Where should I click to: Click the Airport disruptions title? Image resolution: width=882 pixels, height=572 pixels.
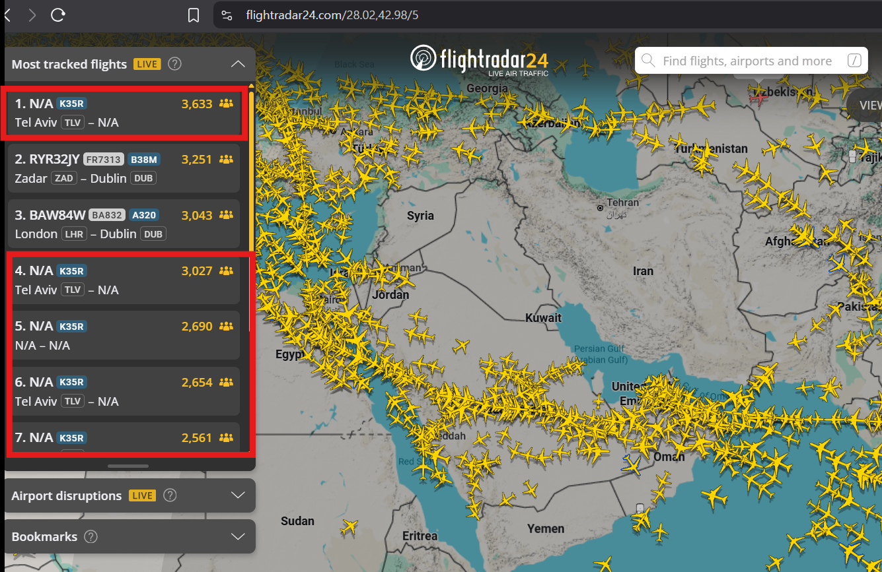[x=67, y=495]
